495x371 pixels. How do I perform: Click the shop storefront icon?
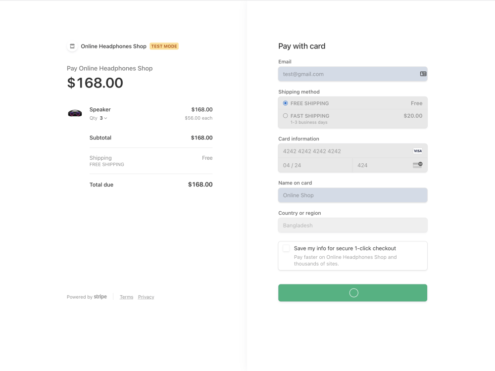pyautogui.click(x=72, y=46)
